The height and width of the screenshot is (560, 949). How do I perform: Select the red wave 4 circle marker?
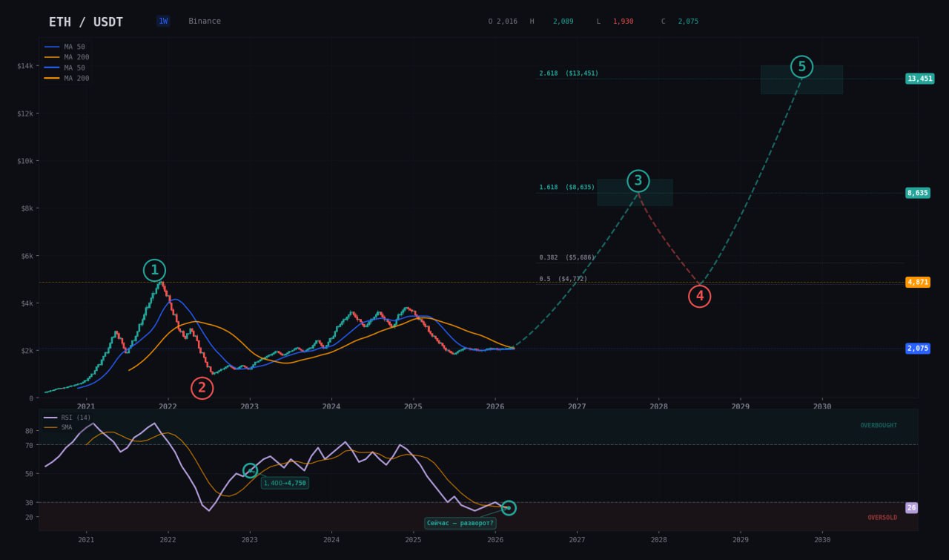point(699,296)
